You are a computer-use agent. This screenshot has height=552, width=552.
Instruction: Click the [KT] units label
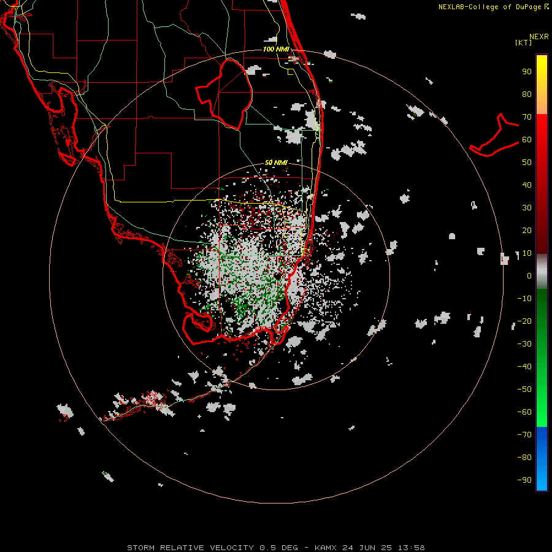[524, 42]
